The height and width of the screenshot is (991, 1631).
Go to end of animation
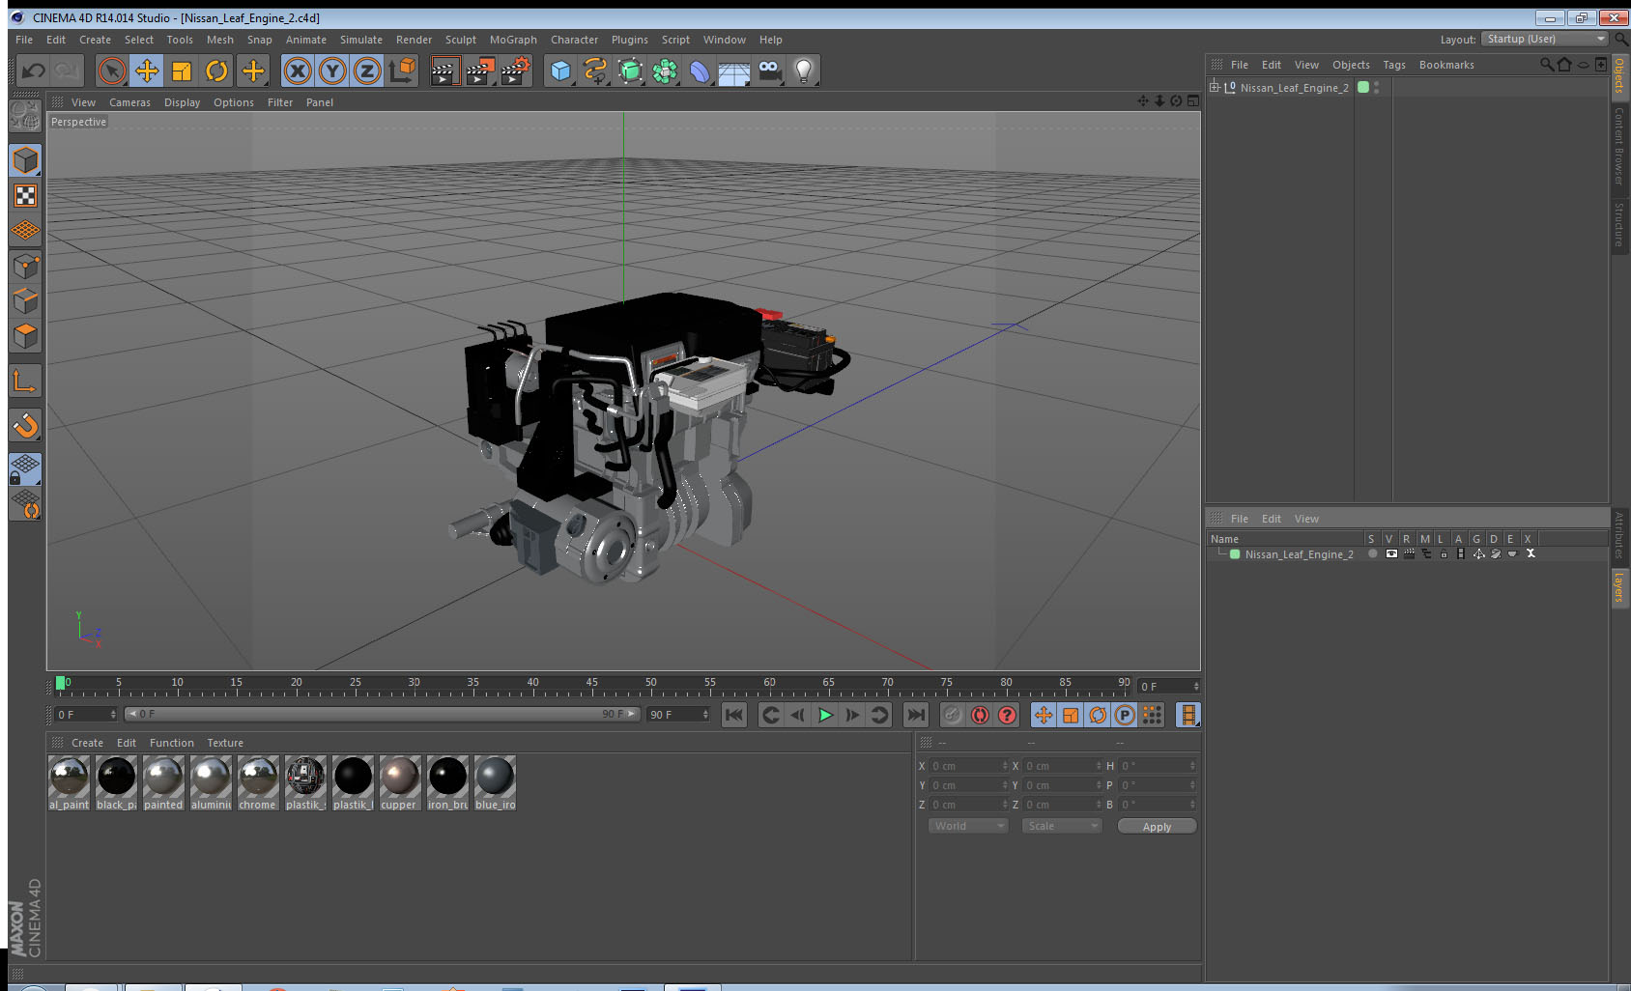pos(915,715)
